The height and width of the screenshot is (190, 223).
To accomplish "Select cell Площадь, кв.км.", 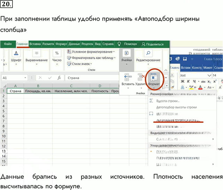I will (x=38, y=91).
